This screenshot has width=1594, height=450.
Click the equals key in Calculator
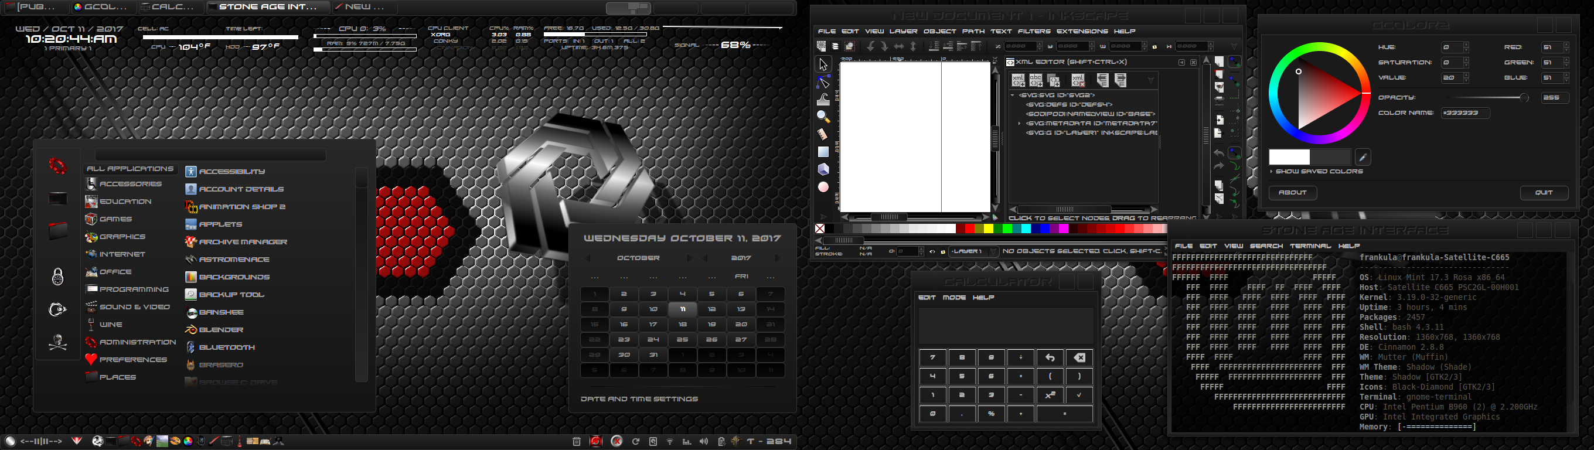pyautogui.click(x=1064, y=414)
